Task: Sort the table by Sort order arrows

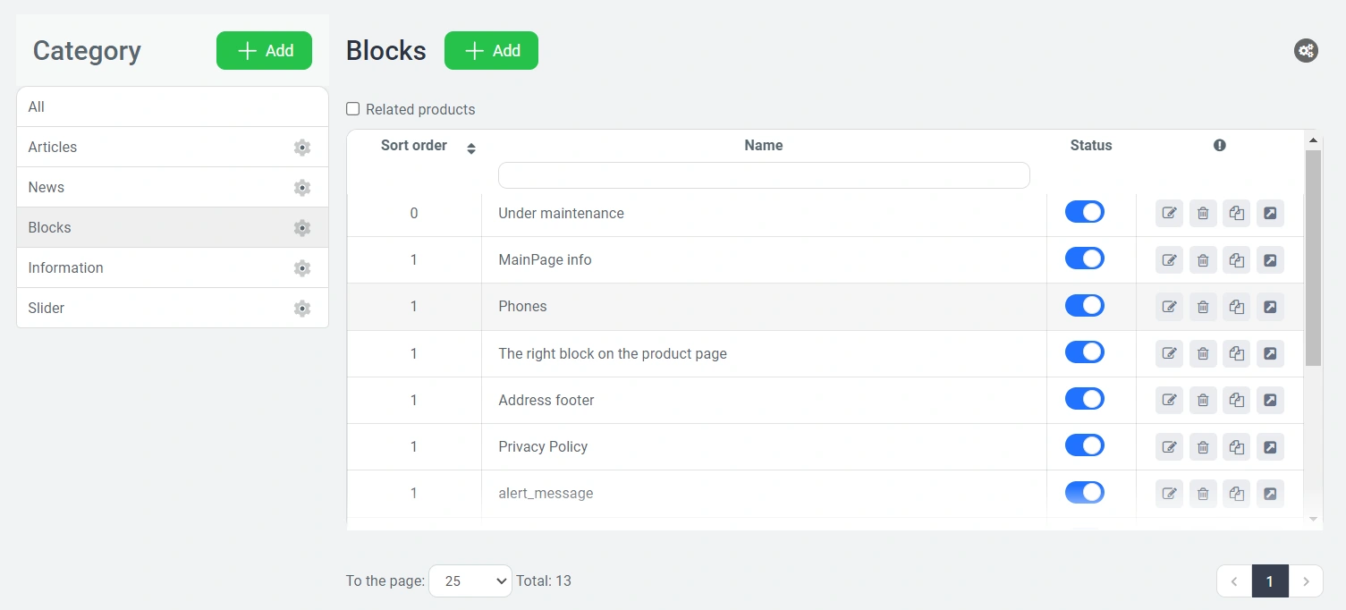Action: [x=471, y=148]
